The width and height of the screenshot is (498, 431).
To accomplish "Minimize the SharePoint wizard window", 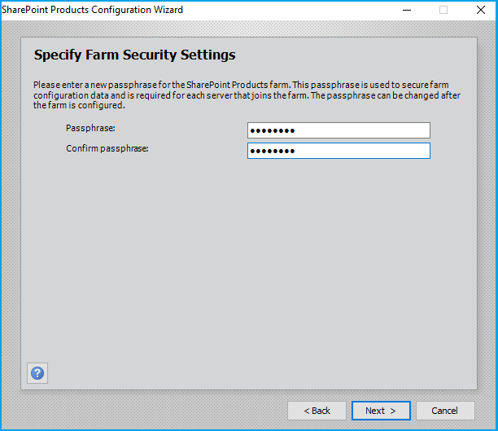I will (x=407, y=10).
